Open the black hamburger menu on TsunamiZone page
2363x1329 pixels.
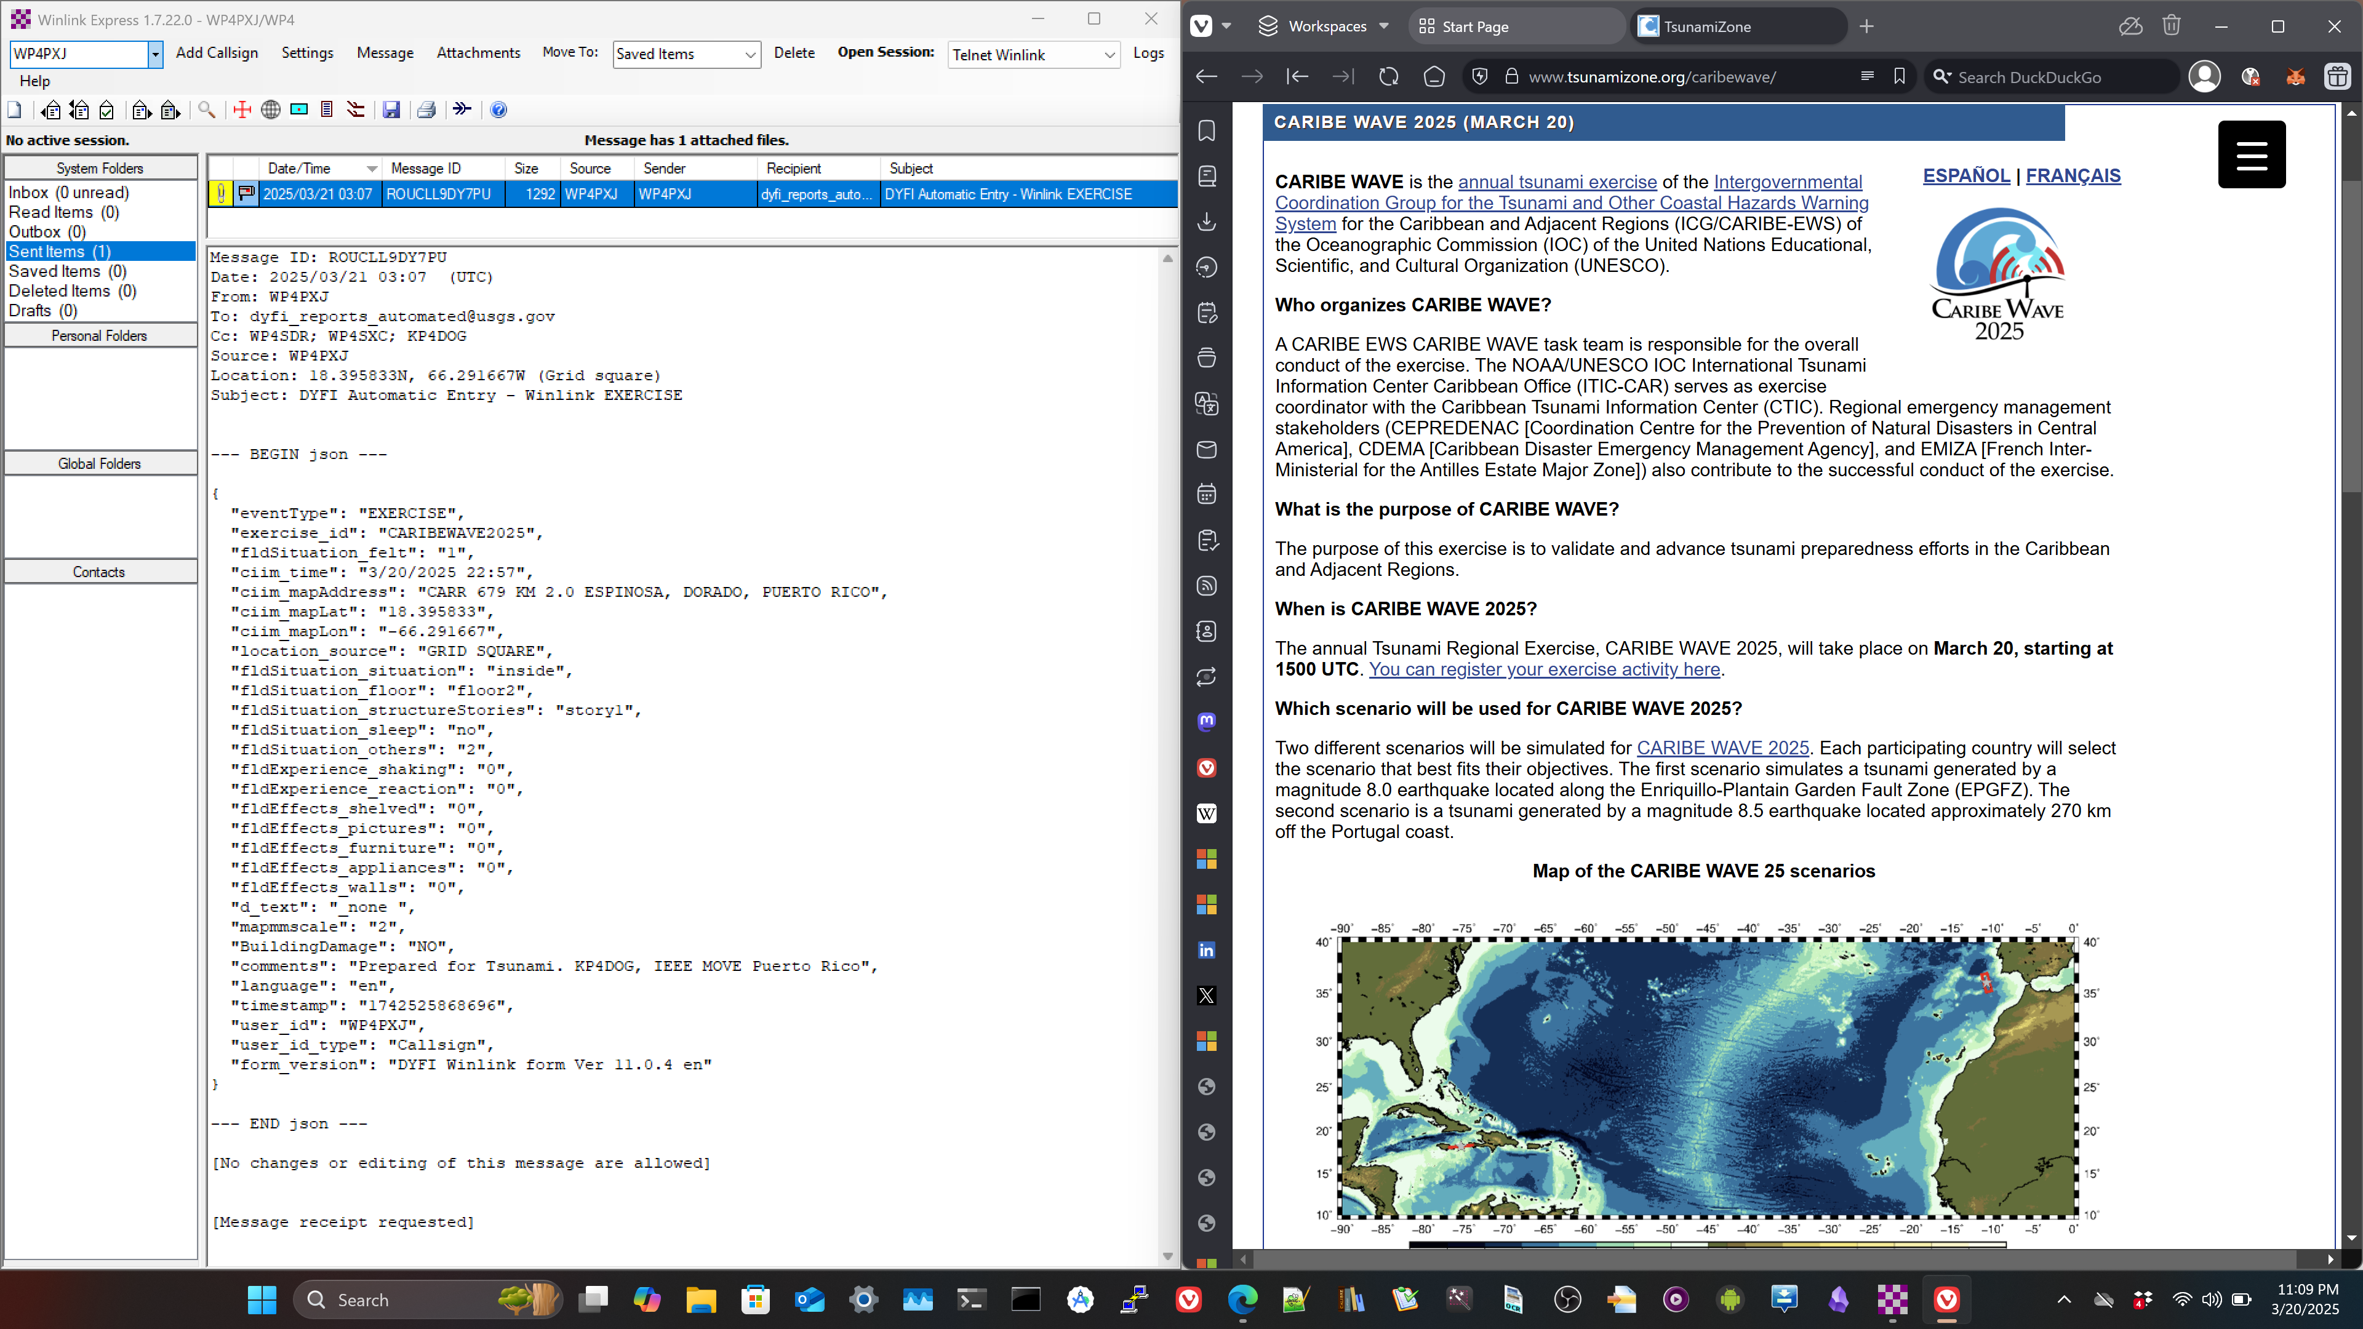pos(2252,154)
